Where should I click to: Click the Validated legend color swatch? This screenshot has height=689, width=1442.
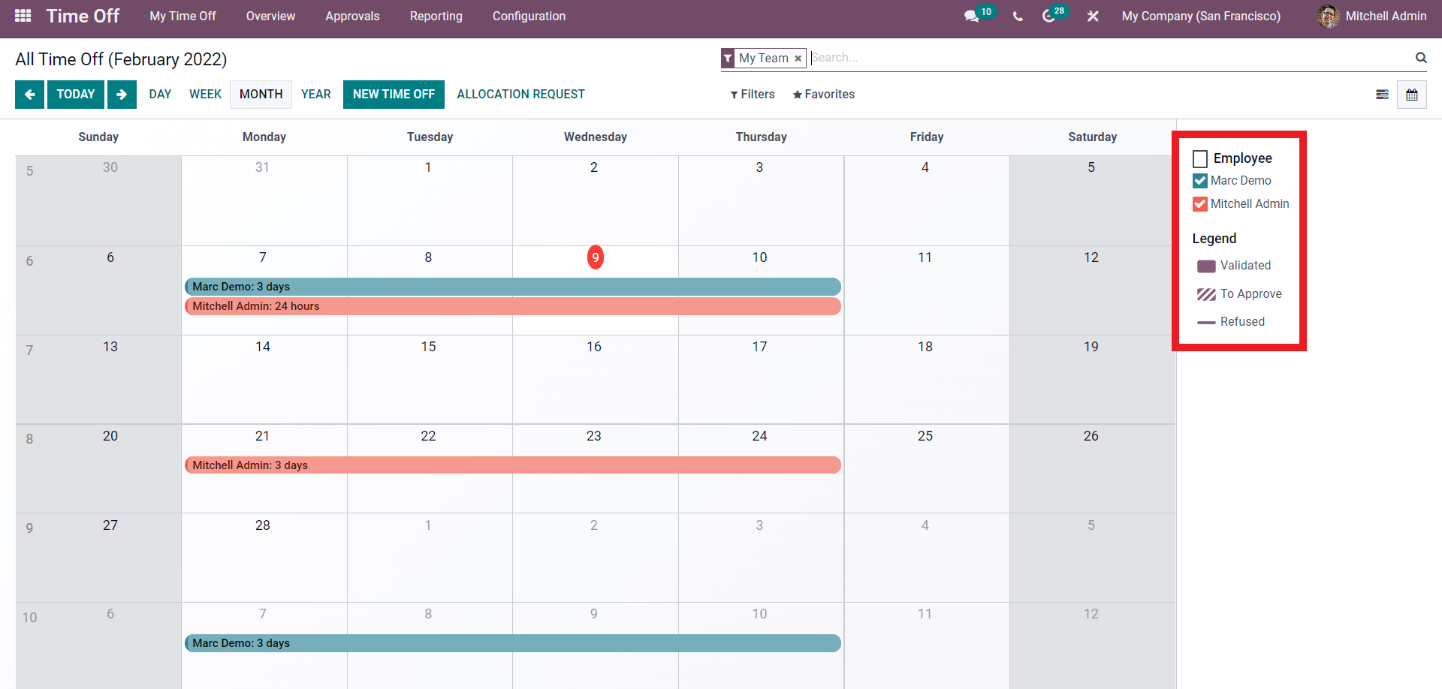tap(1206, 266)
